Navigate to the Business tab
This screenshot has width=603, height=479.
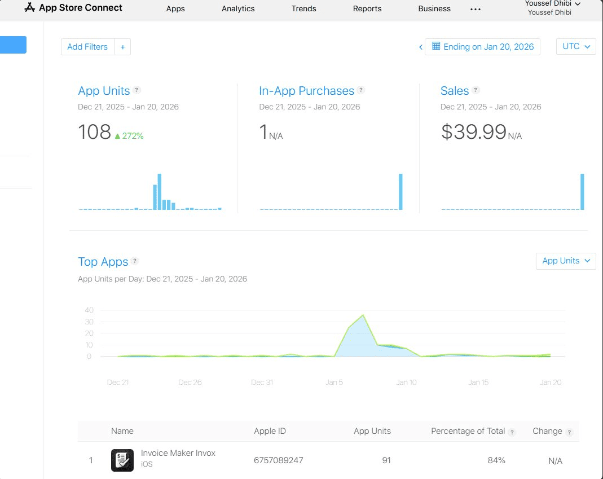(434, 8)
